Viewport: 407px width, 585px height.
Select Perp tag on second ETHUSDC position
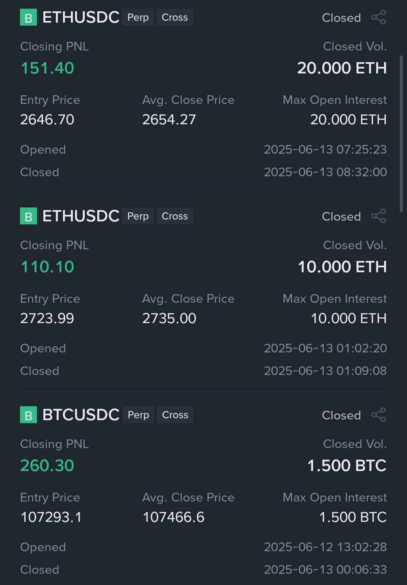point(138,216)
